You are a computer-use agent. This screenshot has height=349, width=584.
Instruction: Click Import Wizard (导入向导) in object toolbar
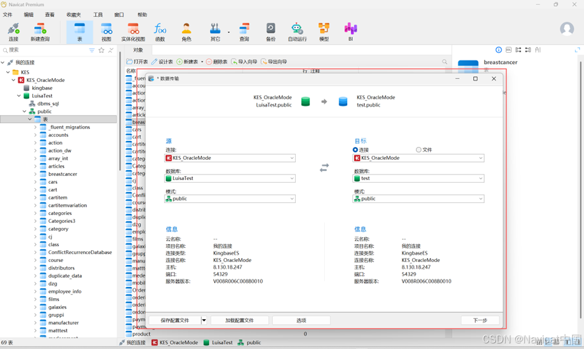pos(244,62)
